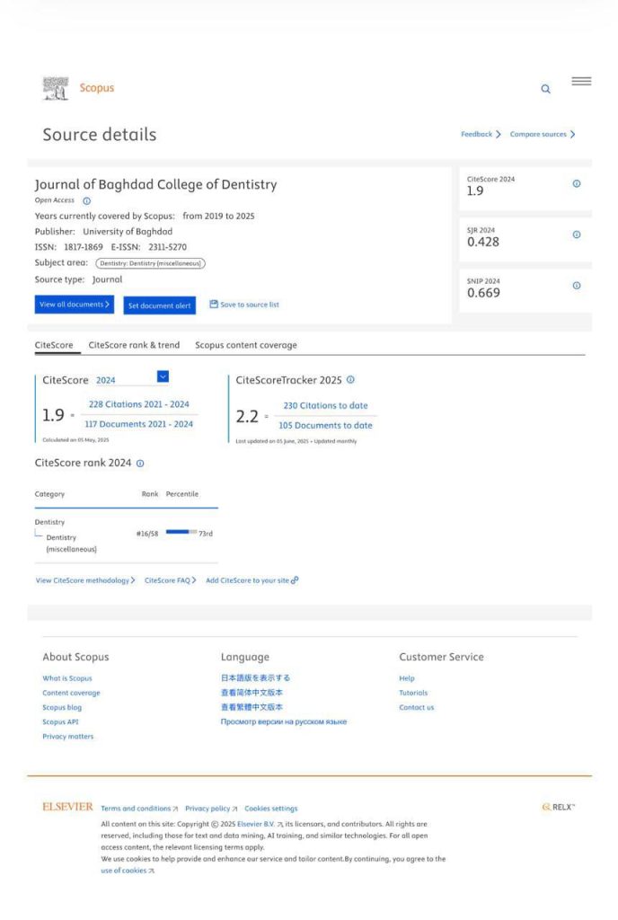This screenshot has height=920, width=618.
Task: Select the CiteScore tab
Action: pos(54,345)
